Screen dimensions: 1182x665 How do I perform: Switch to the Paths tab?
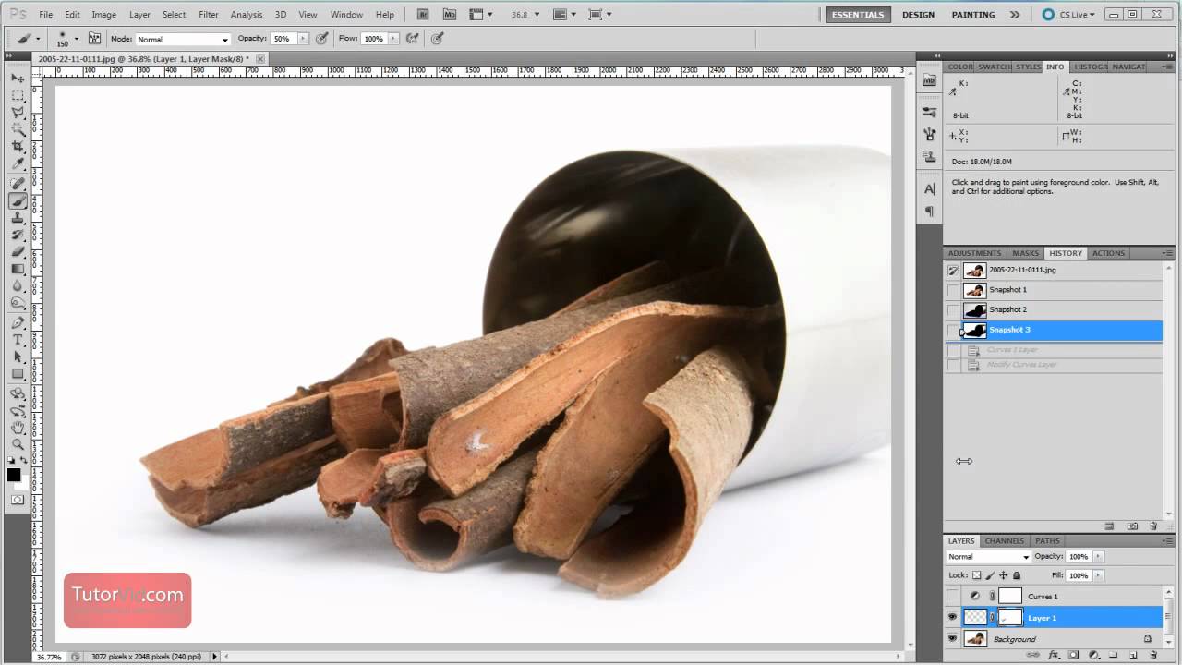1047,541
